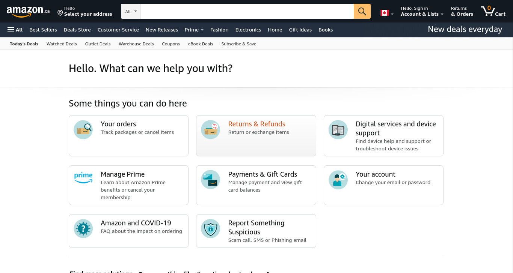513x273 pixels.
Task: Open the cart icon
Action: (x=493, y=11)
